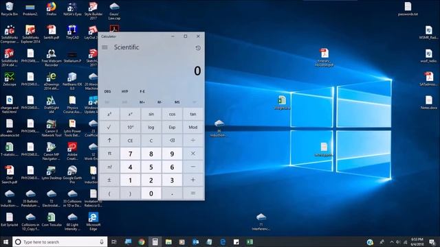The image size is (440, 247).
Task: Toggle F-E scientific notation
Action: pos(142,91)
